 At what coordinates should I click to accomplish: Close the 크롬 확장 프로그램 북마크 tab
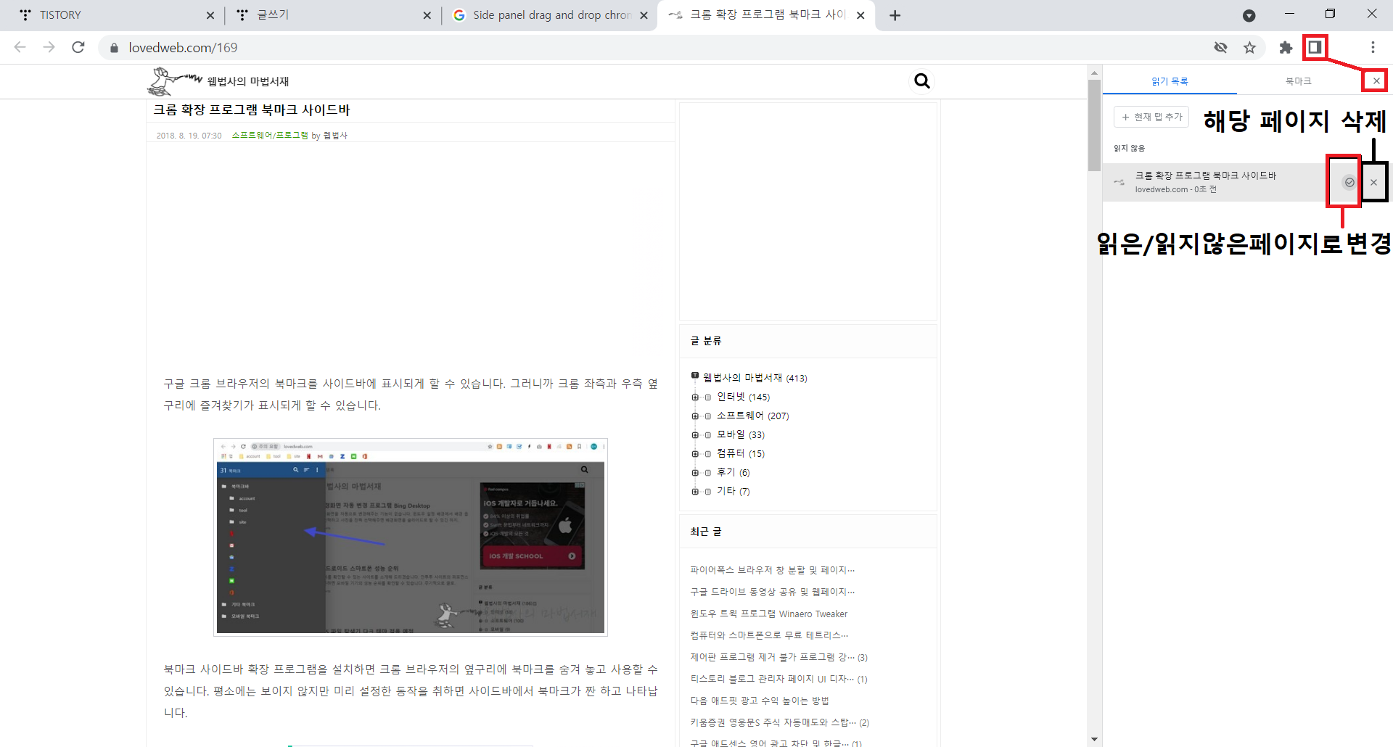coord(860,15)
